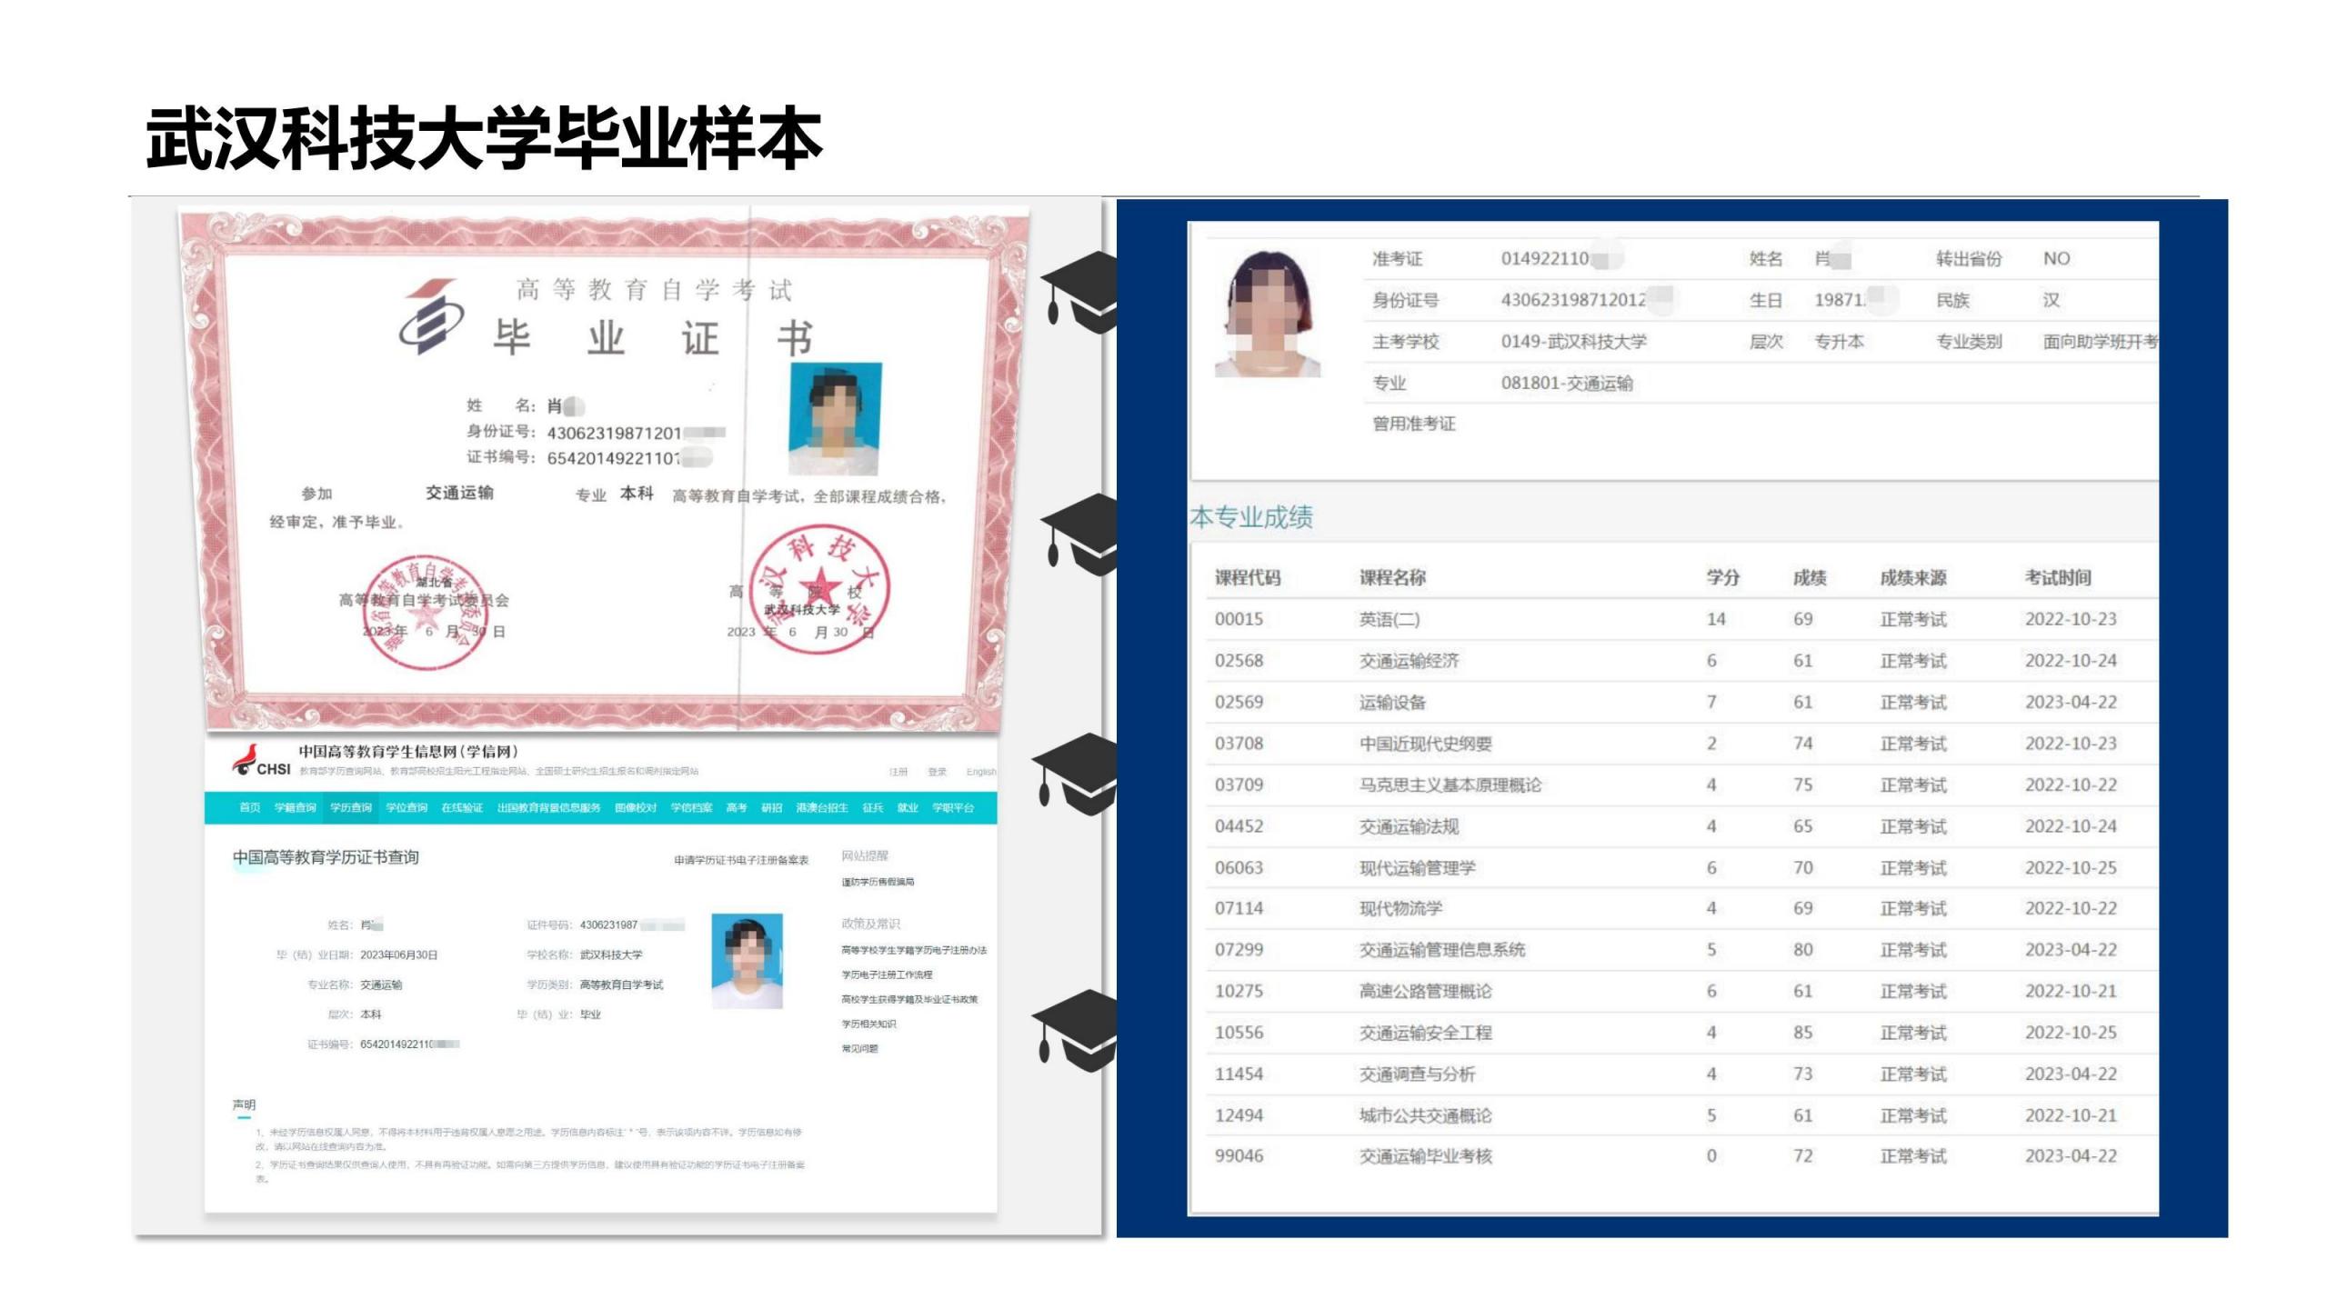The image size is (2328, 1309).
Task: Click the topmost graduation cap icon
Action: pyautogui.click(x=1080, y=291)
